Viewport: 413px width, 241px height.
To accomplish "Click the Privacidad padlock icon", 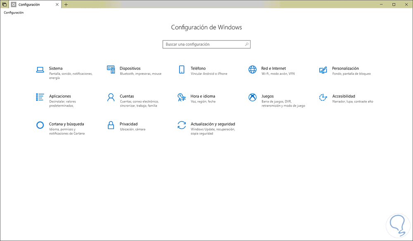I will coord(111,125).
